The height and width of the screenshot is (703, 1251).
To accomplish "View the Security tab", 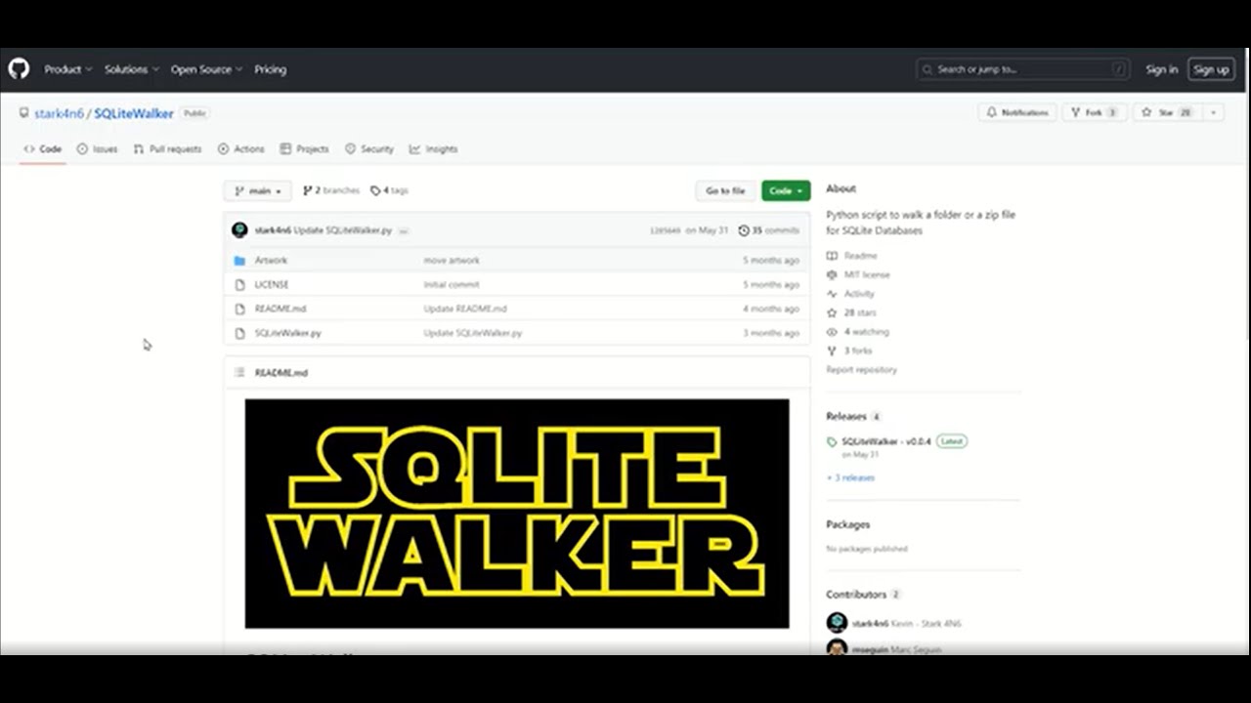I will tap(369, 149).
